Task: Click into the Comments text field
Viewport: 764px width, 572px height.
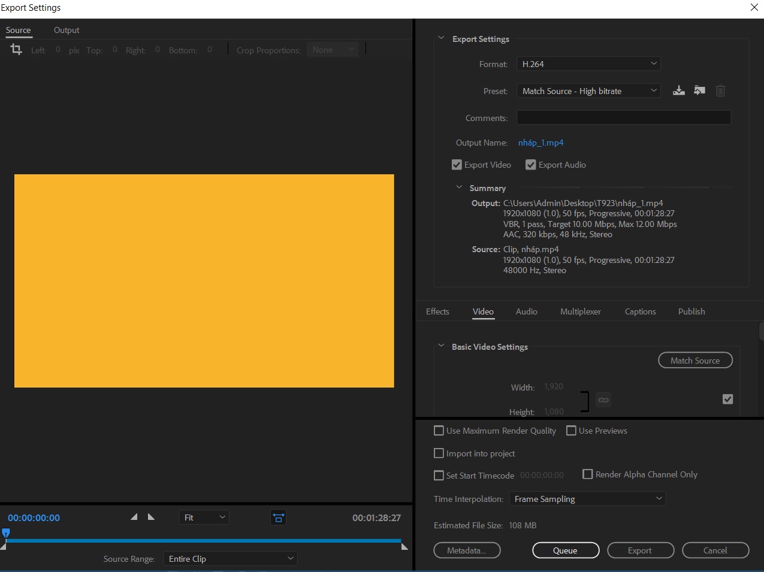Action: [x=623, y=118]
